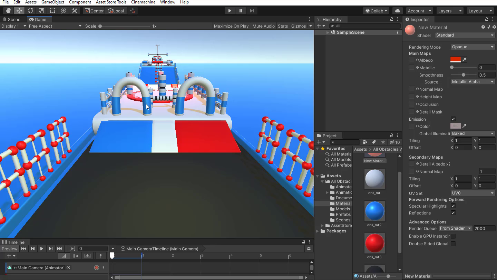497x280 pixels.
Task: Select the Transform tool
Action: pyautogui.click(x=63, y=11)
